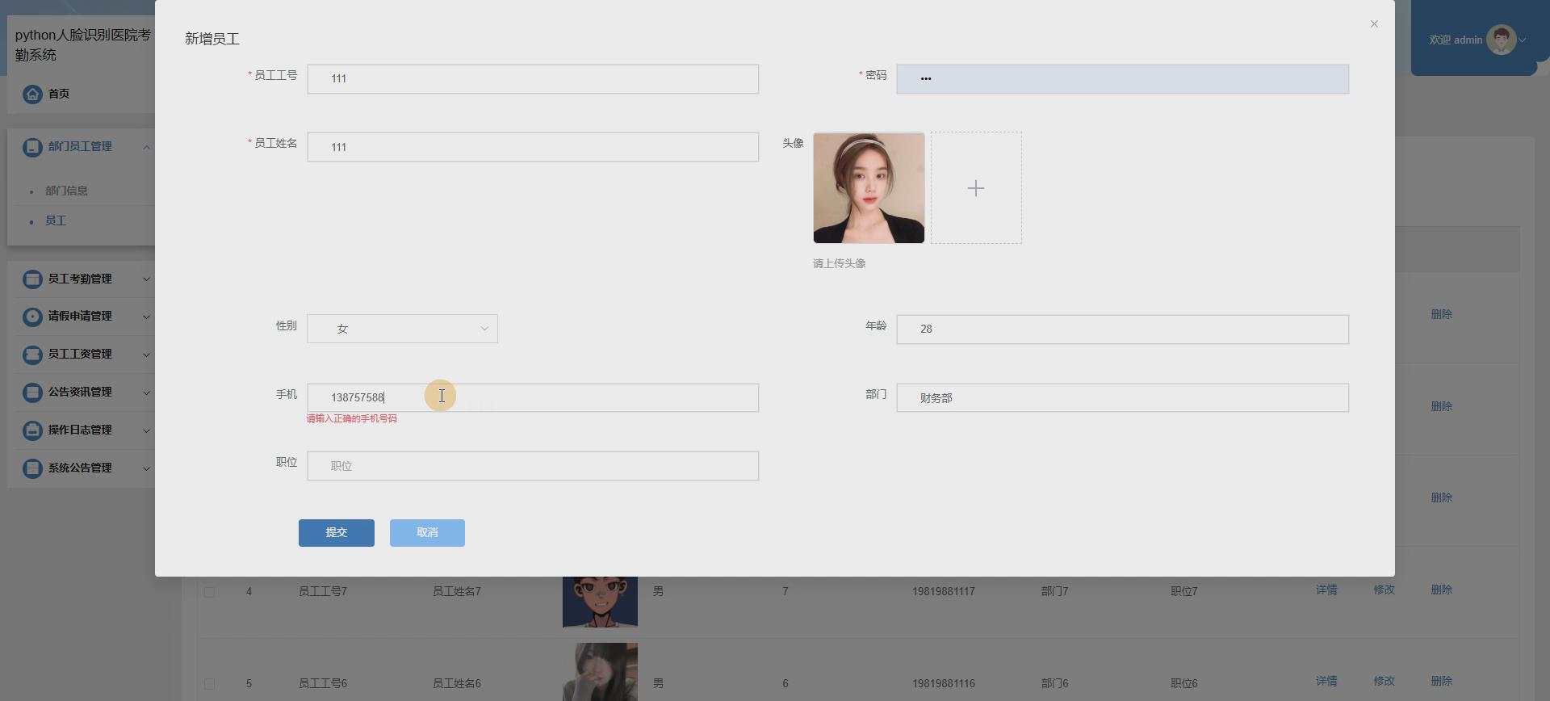Click the 操作日志管理 sidebar icon
The height and width of the screenshot is (701, 1550).
[x=32, y=430]
